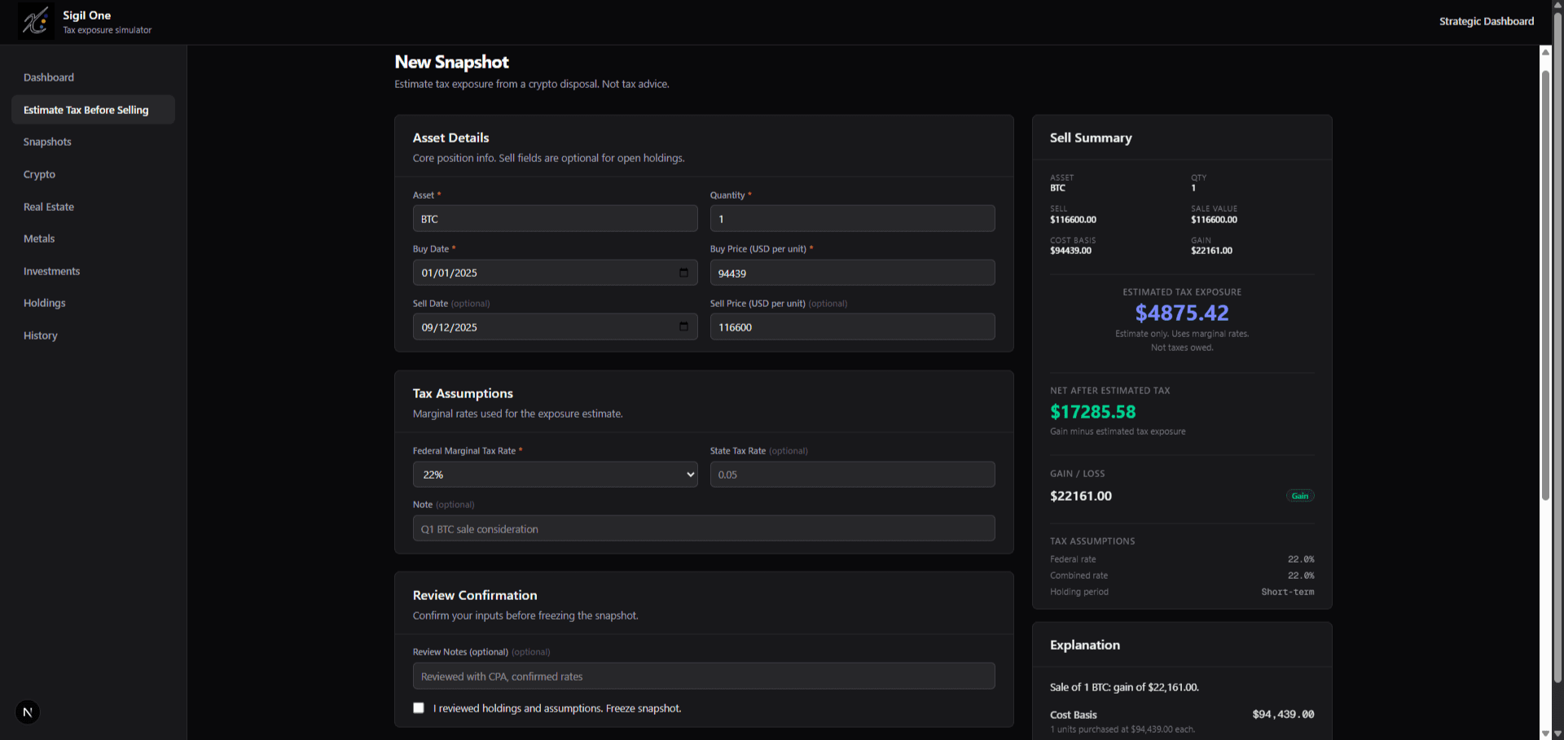Viewport: 1564px width, 740px height.
Task: Open the Metals section
Action: tap(38, 239)
